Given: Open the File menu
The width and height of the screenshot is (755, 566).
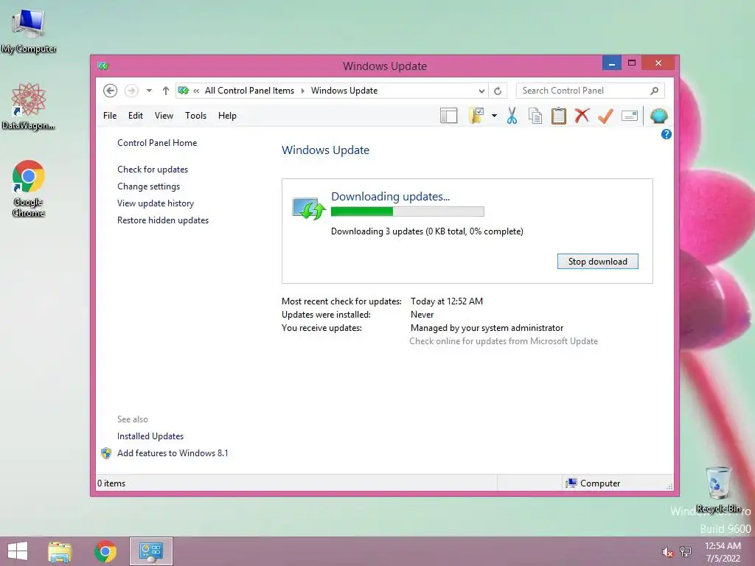Looking at the screenshot, I should pyautogui.click(x=110, y=116).
